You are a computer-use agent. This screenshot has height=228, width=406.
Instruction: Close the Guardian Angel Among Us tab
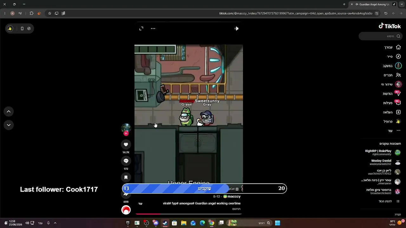352,4
